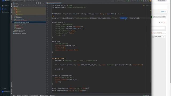Open the TODO tool window tab

coord(19,95)
